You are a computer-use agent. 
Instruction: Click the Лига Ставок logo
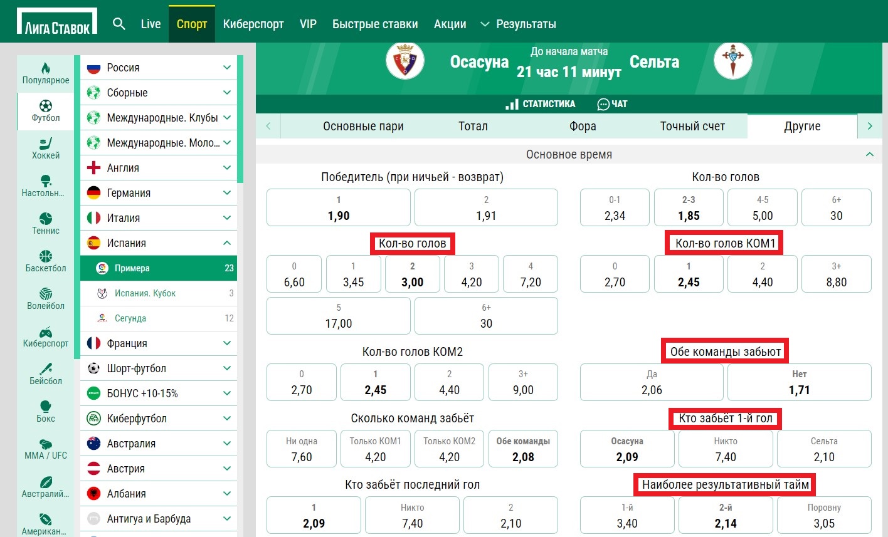[x=57, y=21]
